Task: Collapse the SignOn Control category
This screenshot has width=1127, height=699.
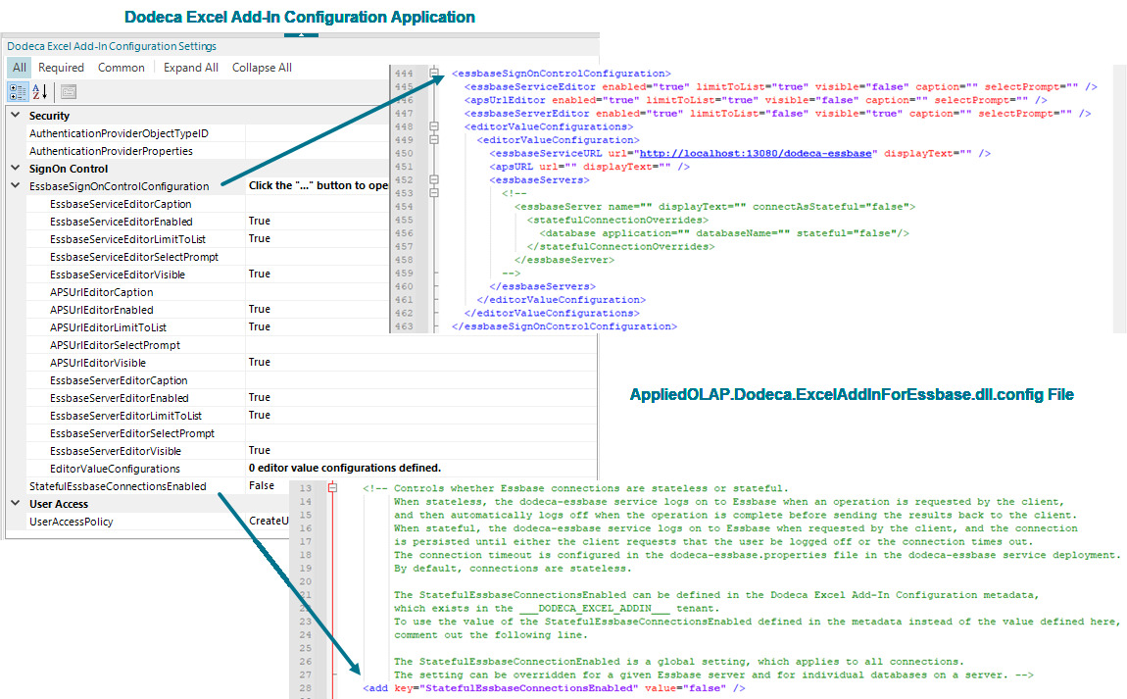Action: coord(16,169)
